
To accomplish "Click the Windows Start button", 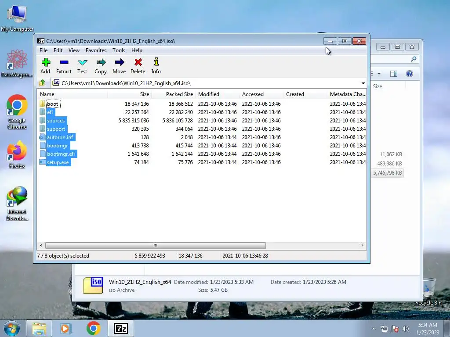I will (12, 328).
